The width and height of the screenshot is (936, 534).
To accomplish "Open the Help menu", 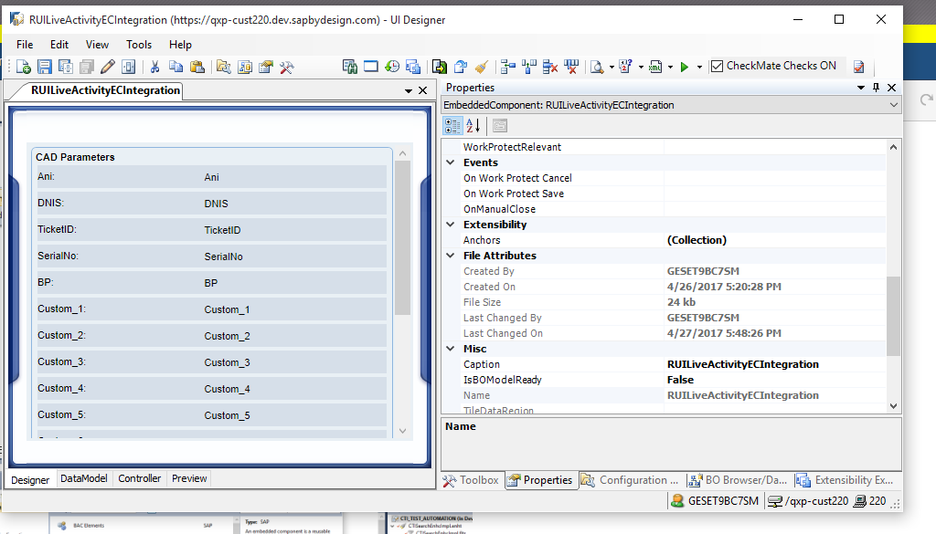I will [x=180, y=45].
